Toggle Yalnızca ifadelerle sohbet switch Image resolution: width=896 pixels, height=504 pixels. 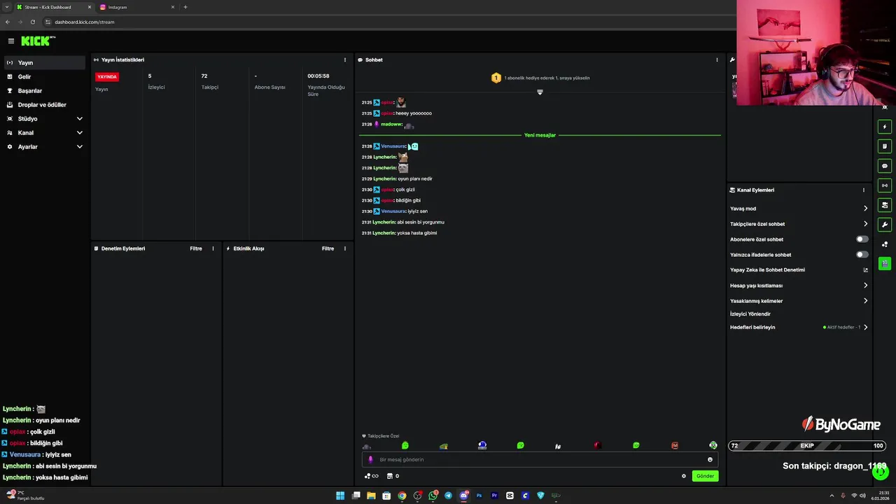pos(862,255)
